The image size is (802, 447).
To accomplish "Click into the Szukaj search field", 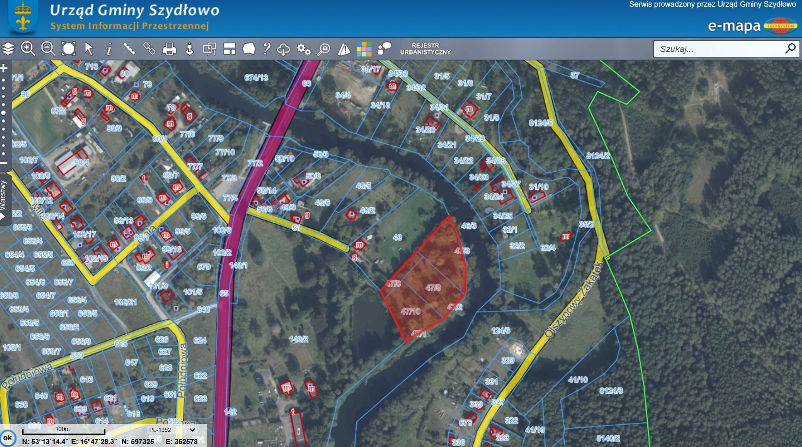I will pos(718,49).
